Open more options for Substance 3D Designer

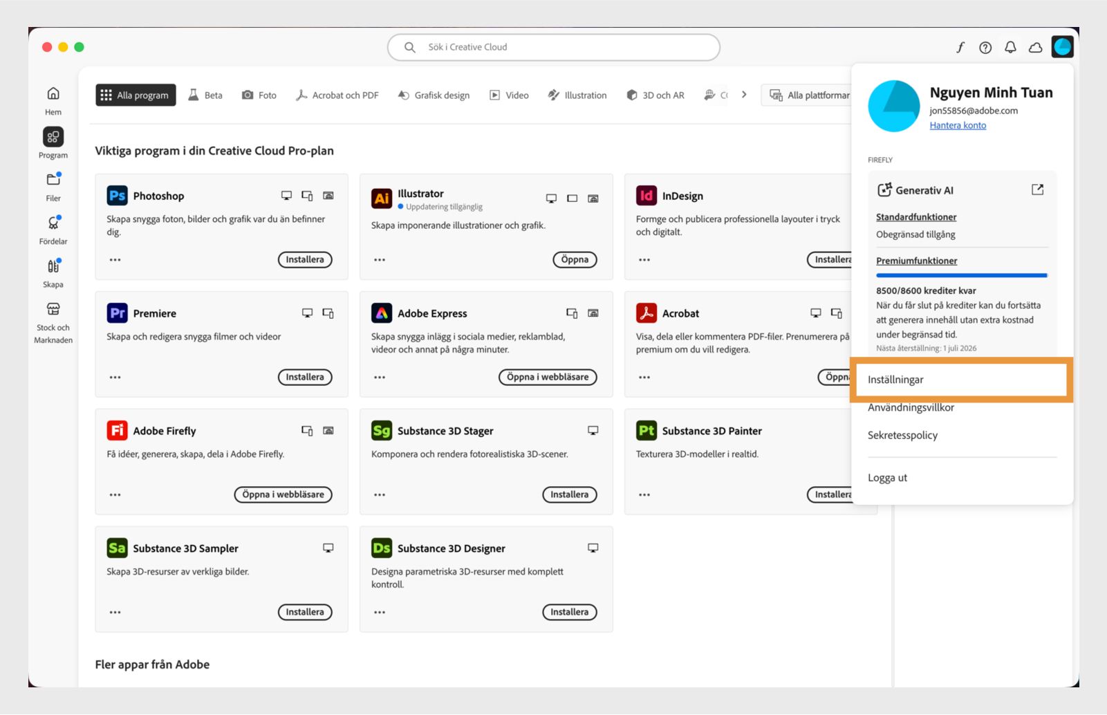380,613
